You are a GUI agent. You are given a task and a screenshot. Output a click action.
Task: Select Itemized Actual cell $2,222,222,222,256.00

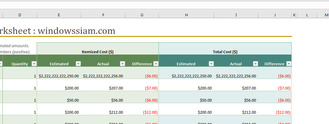(103, 73)
